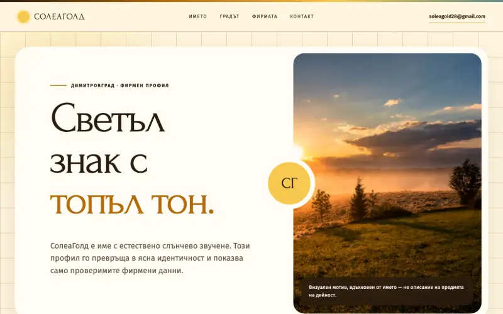Screen dimensions: 503x314
Task: Navigate to КОНТАКТ
Action: coord(302,16)
